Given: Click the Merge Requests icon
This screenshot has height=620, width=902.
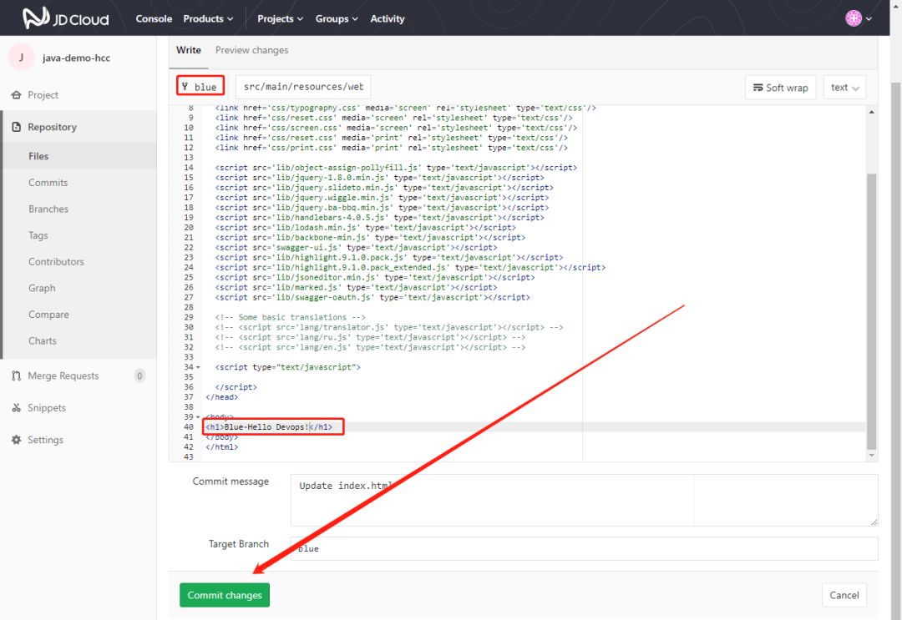Looking at the screenshot, I should (16, 376).
